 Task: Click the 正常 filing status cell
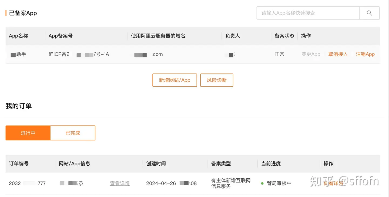tap(280, 54)
